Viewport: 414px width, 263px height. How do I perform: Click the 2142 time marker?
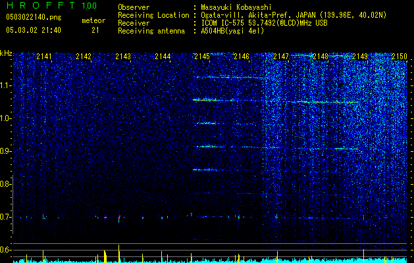[x=84, y=56]
